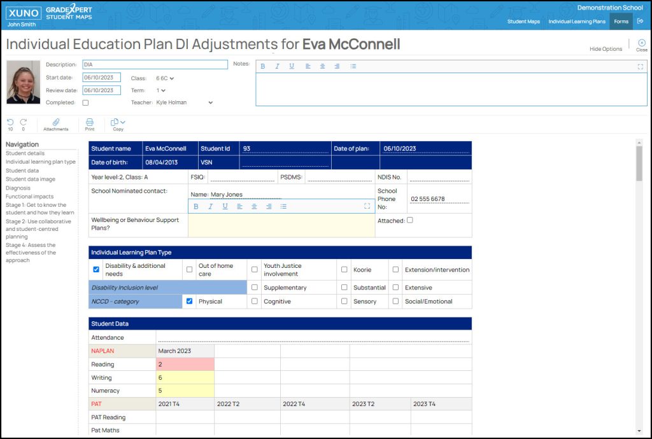652x439 pixels.
Task: Add bullet list in nominated contact toolbar
Action: click(283, 206)
